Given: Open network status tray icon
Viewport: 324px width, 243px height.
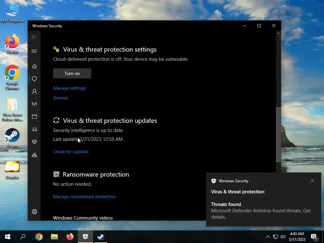Looking at the screenshot, I should (276, 237).
